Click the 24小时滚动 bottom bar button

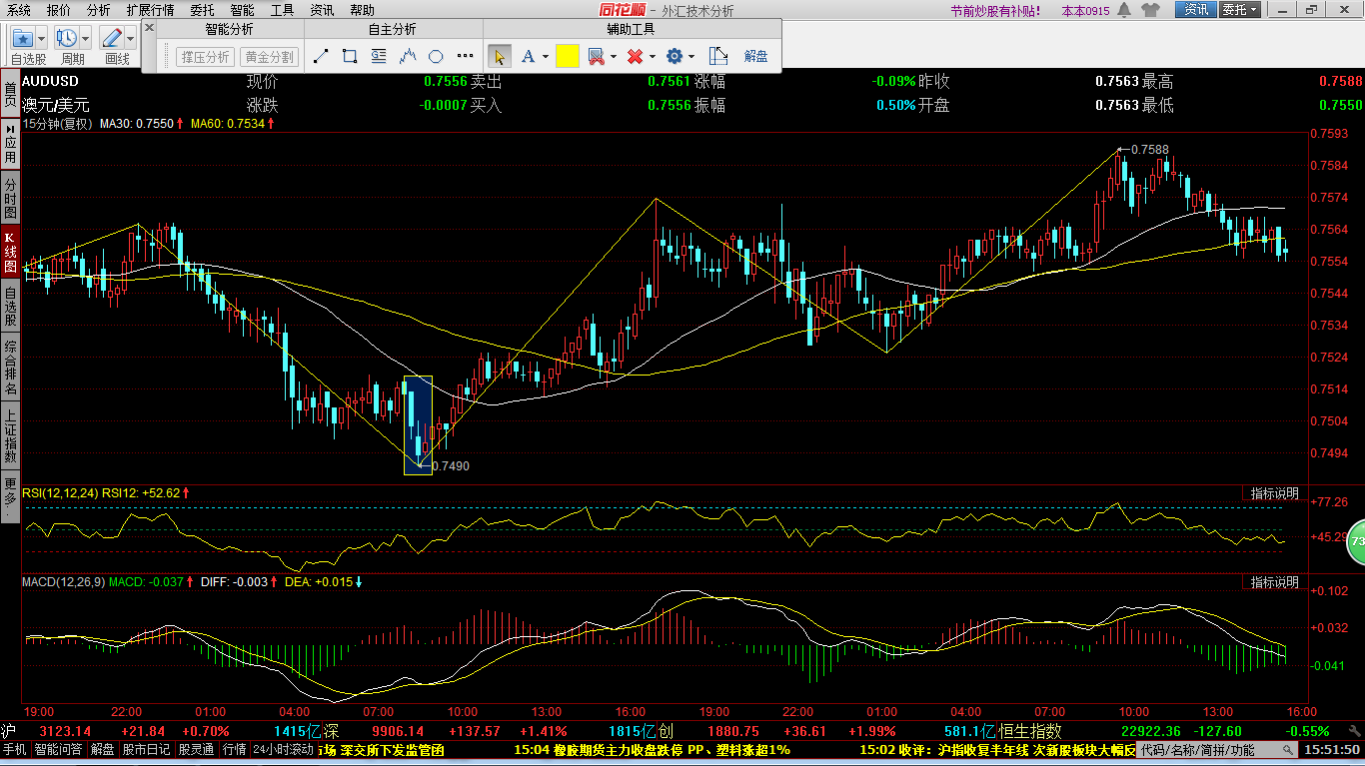284,750
